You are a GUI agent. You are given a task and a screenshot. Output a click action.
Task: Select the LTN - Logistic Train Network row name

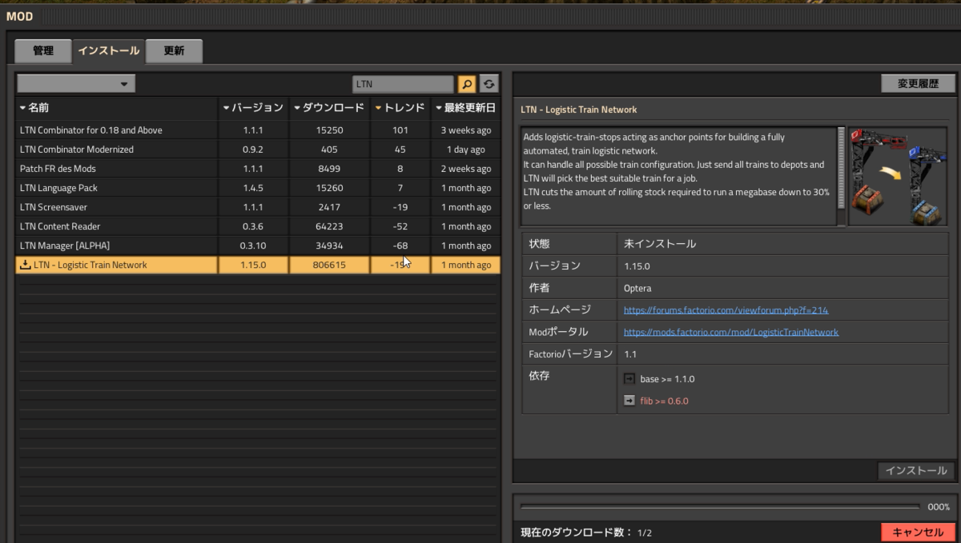tap(90, 265)
